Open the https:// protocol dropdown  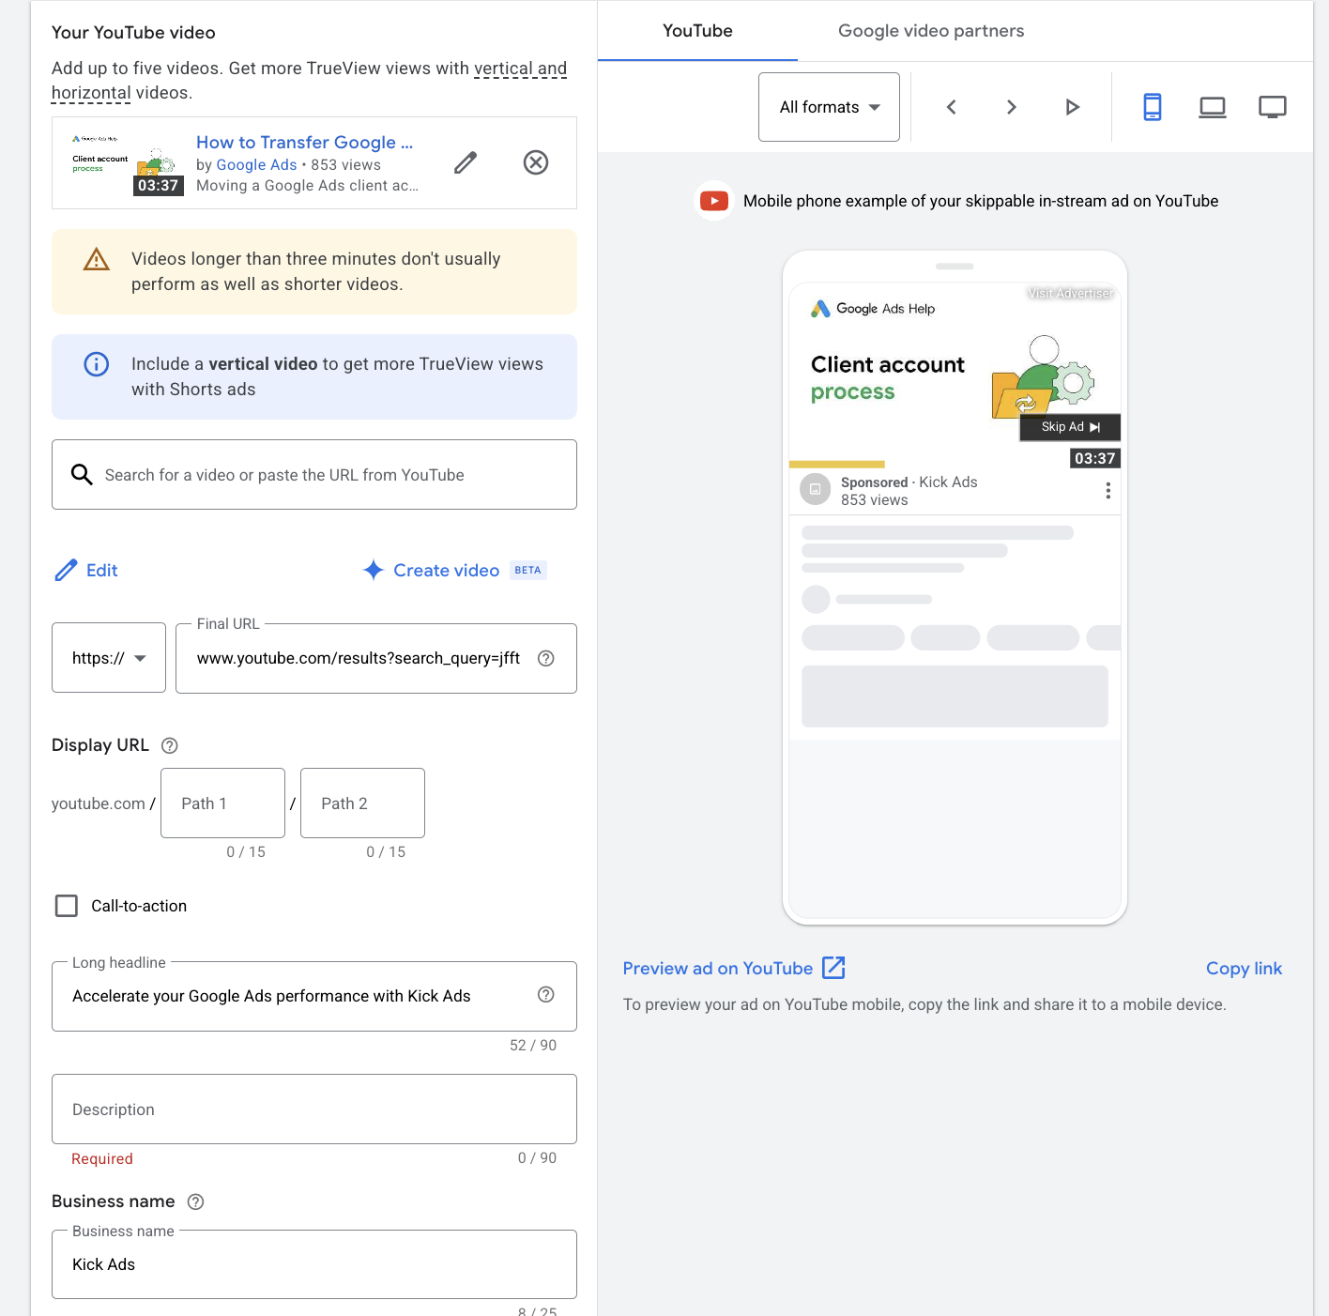point(109,658)
